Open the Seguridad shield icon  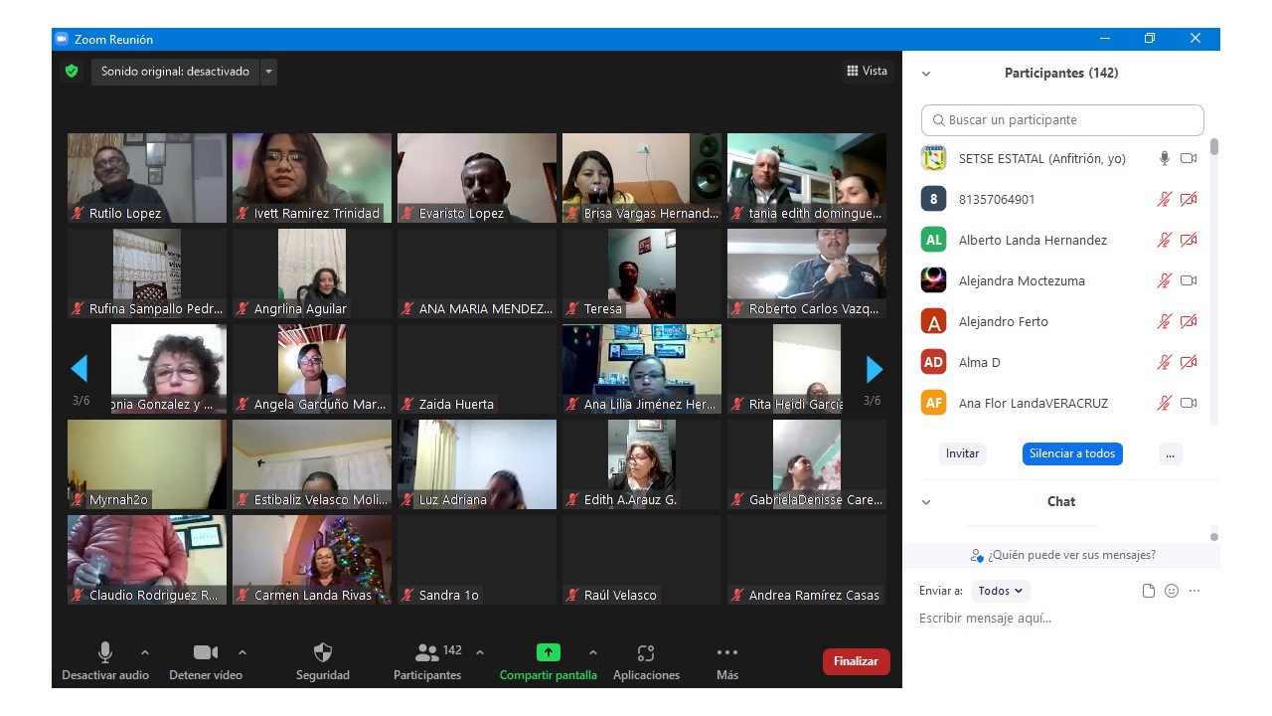pos(323,652)
